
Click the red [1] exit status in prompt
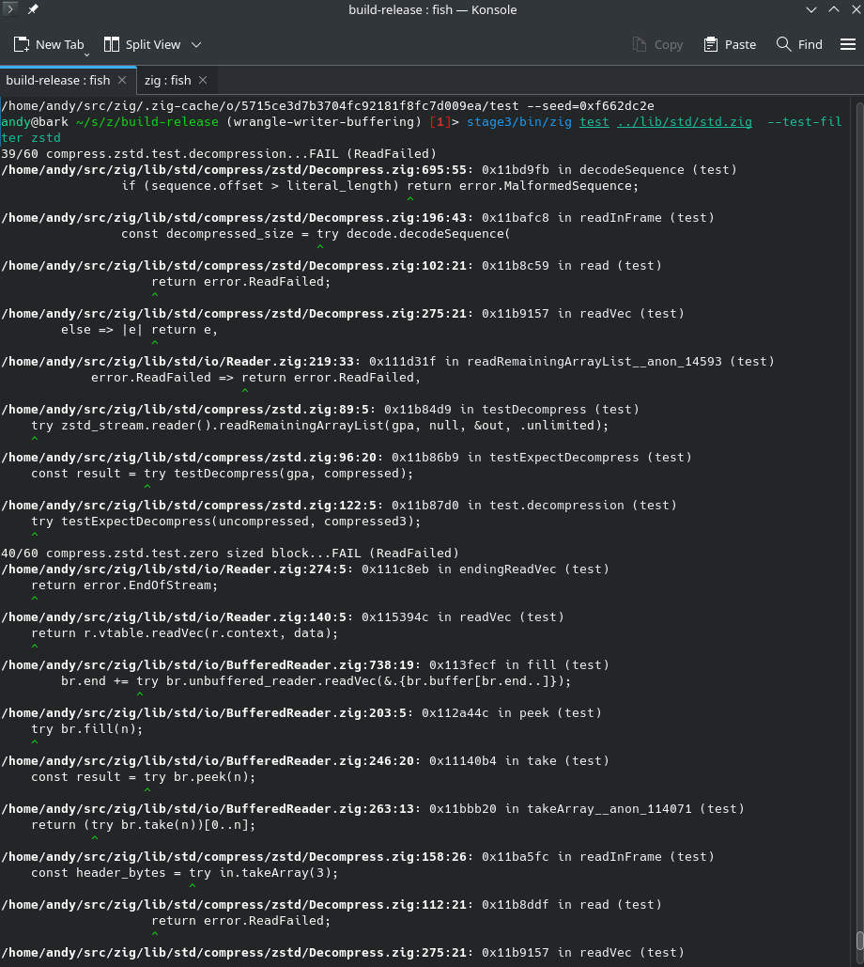440,122
